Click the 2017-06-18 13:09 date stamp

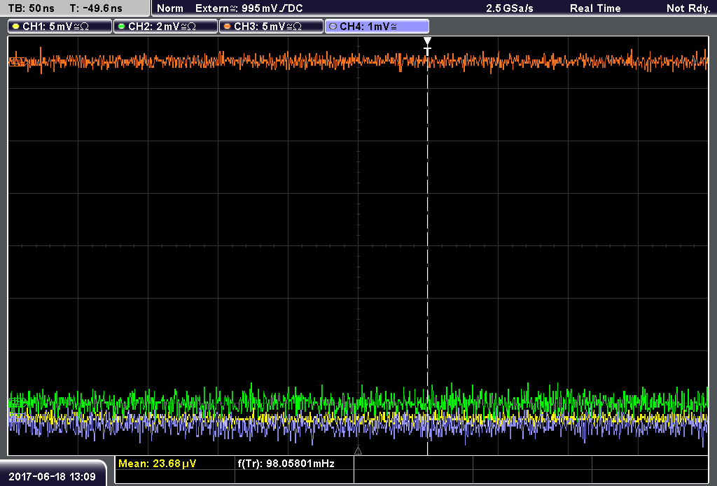[x=52, y=477]
